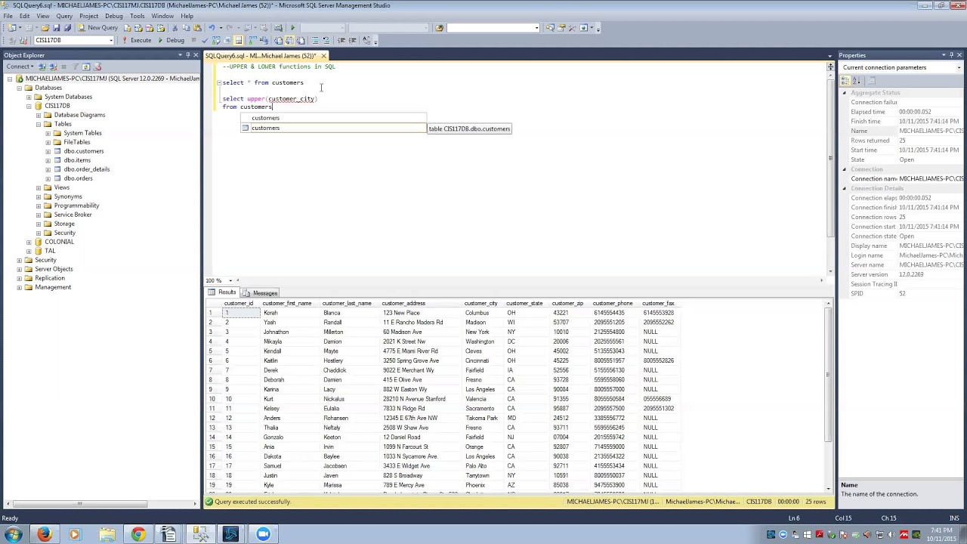Click the Debug button in the SQL toolbar
This screenshot has width=967, height=544.
[x=171, y=40]
